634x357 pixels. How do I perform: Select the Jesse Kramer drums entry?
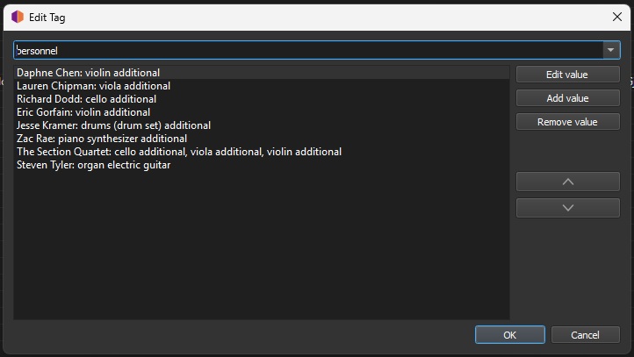(x=113, y=125)
